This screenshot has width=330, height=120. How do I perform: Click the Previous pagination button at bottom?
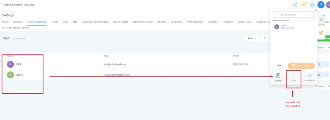319,86
